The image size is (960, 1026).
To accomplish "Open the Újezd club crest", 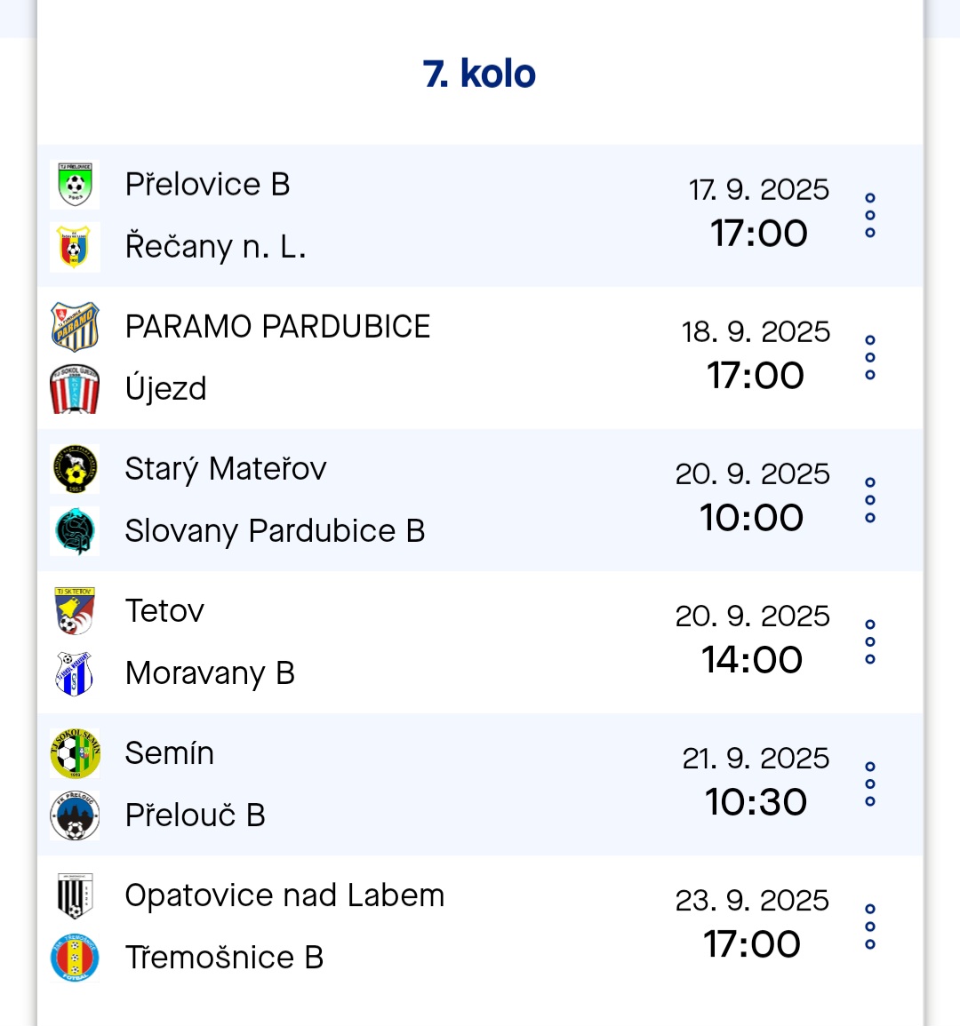I will coord(75,388).
